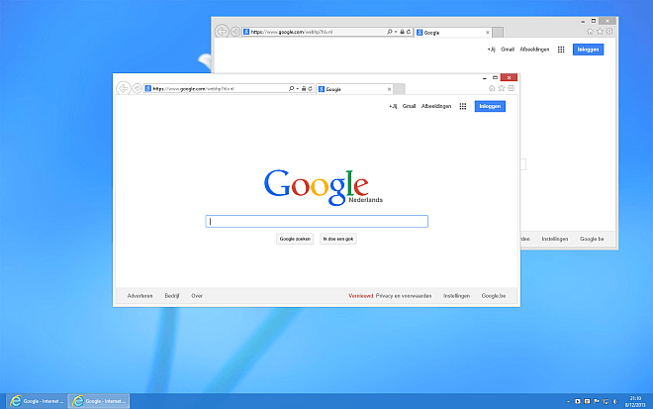Click Inloggen in the background window

[588, 50]
